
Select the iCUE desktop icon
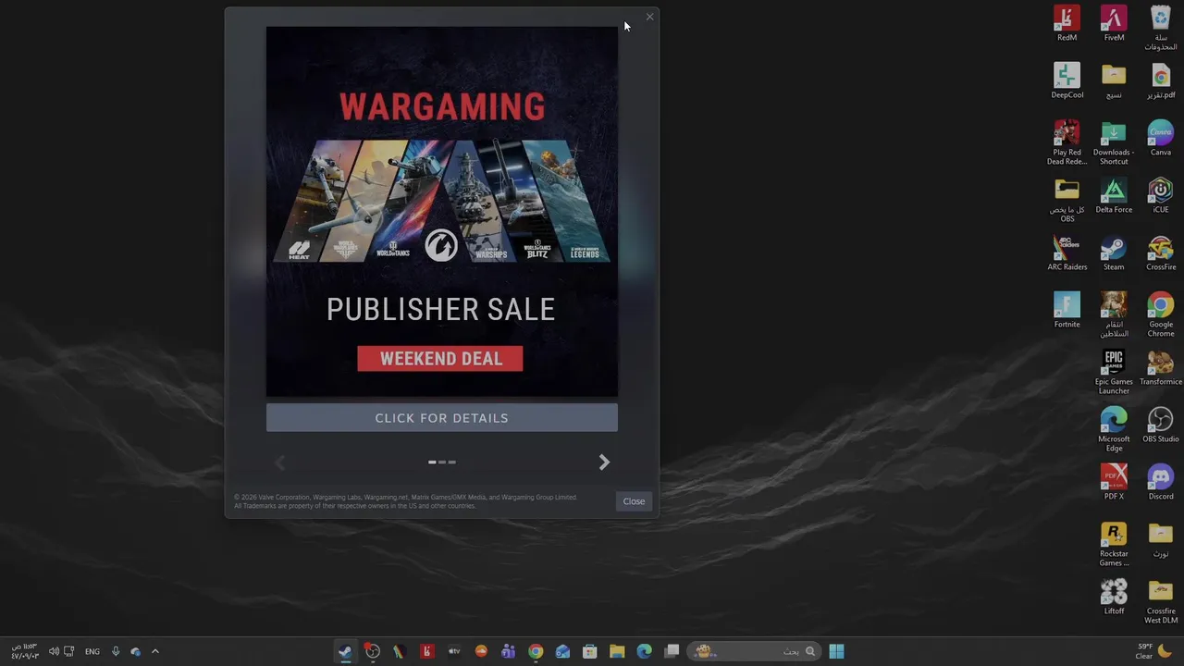tap(1161, 196)
